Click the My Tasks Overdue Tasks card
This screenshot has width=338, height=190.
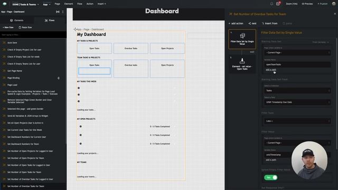131,48
